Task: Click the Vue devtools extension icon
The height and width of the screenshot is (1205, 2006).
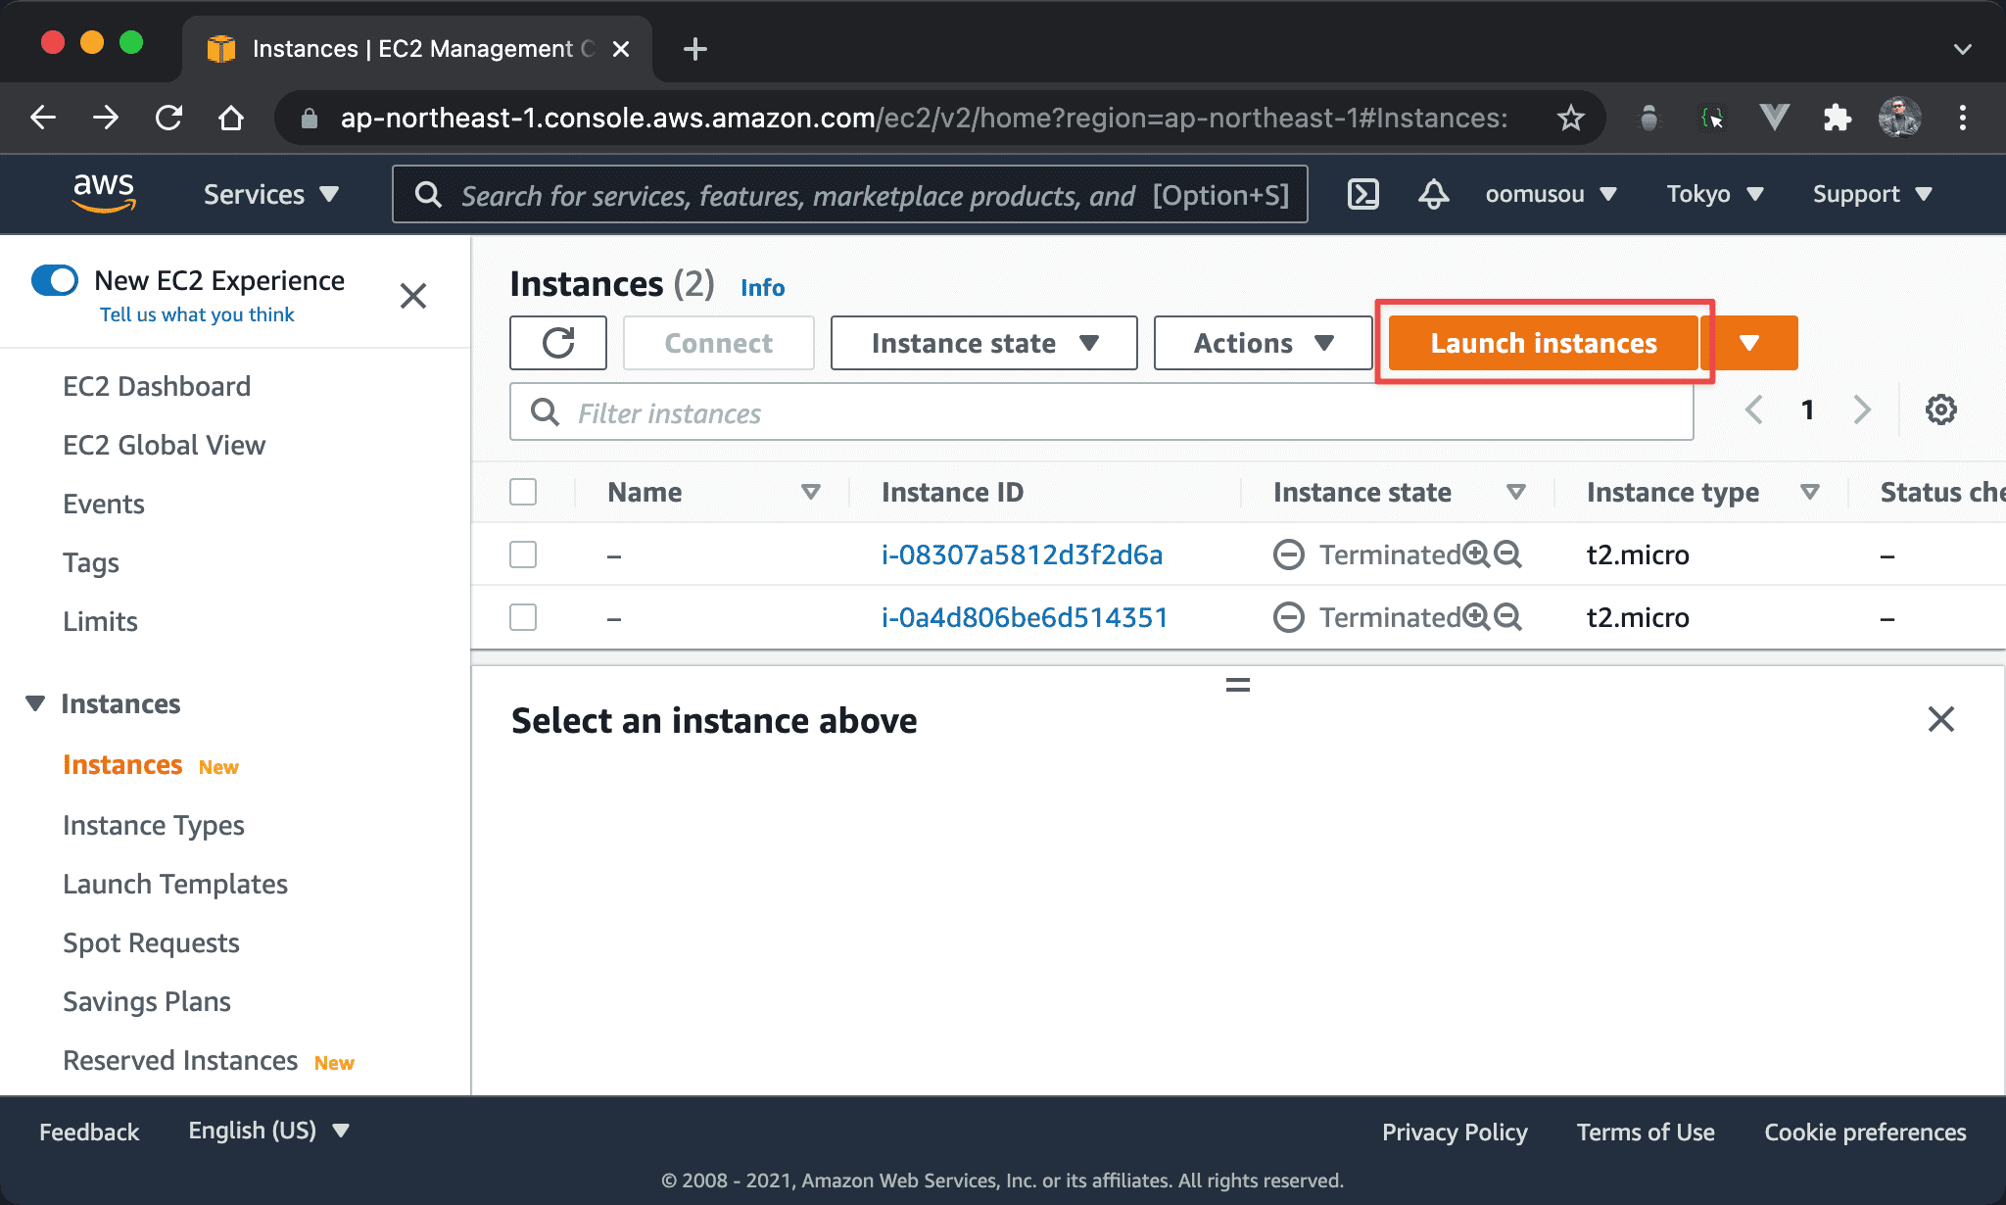Action: pos(1774,119)
